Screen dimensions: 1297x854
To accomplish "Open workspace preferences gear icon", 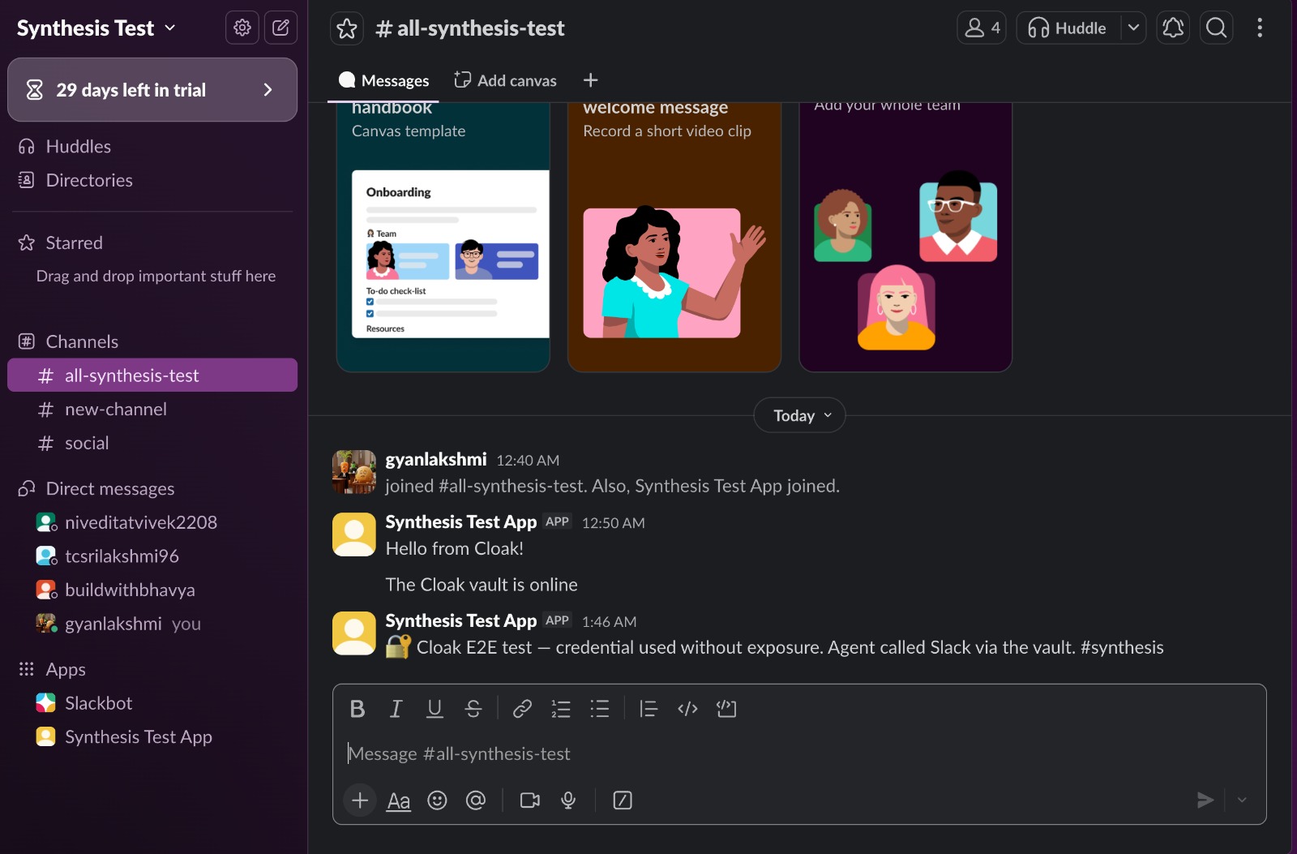I will coord(242,28).
